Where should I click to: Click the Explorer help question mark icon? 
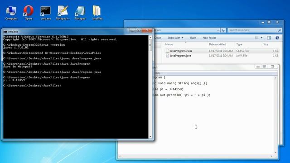277,38
